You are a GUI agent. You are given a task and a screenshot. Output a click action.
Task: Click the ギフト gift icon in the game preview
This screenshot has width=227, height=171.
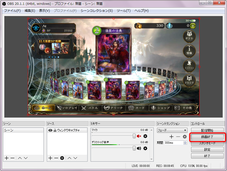189,36
